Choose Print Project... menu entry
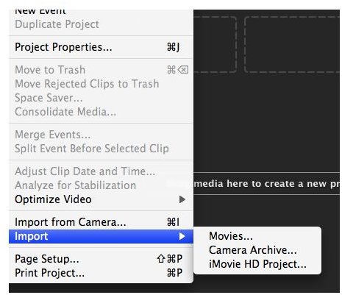 (x=101, y=273)
